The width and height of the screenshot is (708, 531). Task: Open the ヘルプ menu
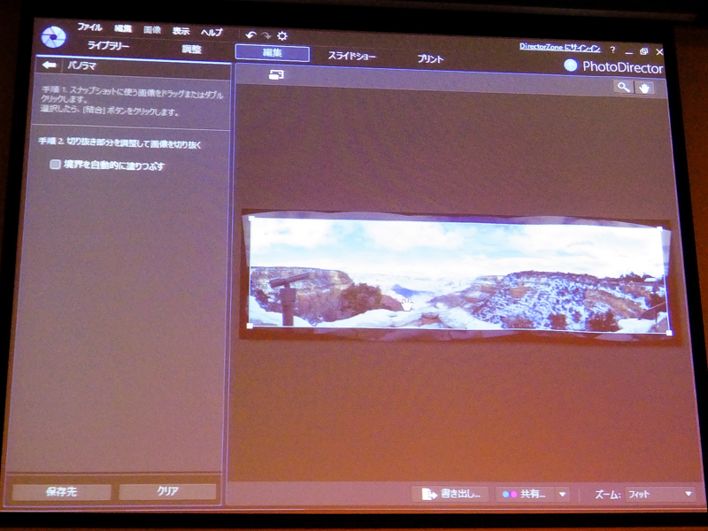[x=212, y=32]
